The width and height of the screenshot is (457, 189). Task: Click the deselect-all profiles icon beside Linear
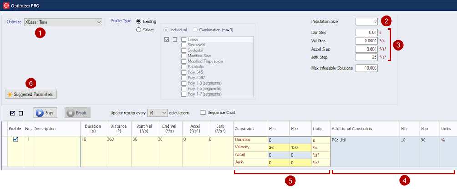[175, 40]
